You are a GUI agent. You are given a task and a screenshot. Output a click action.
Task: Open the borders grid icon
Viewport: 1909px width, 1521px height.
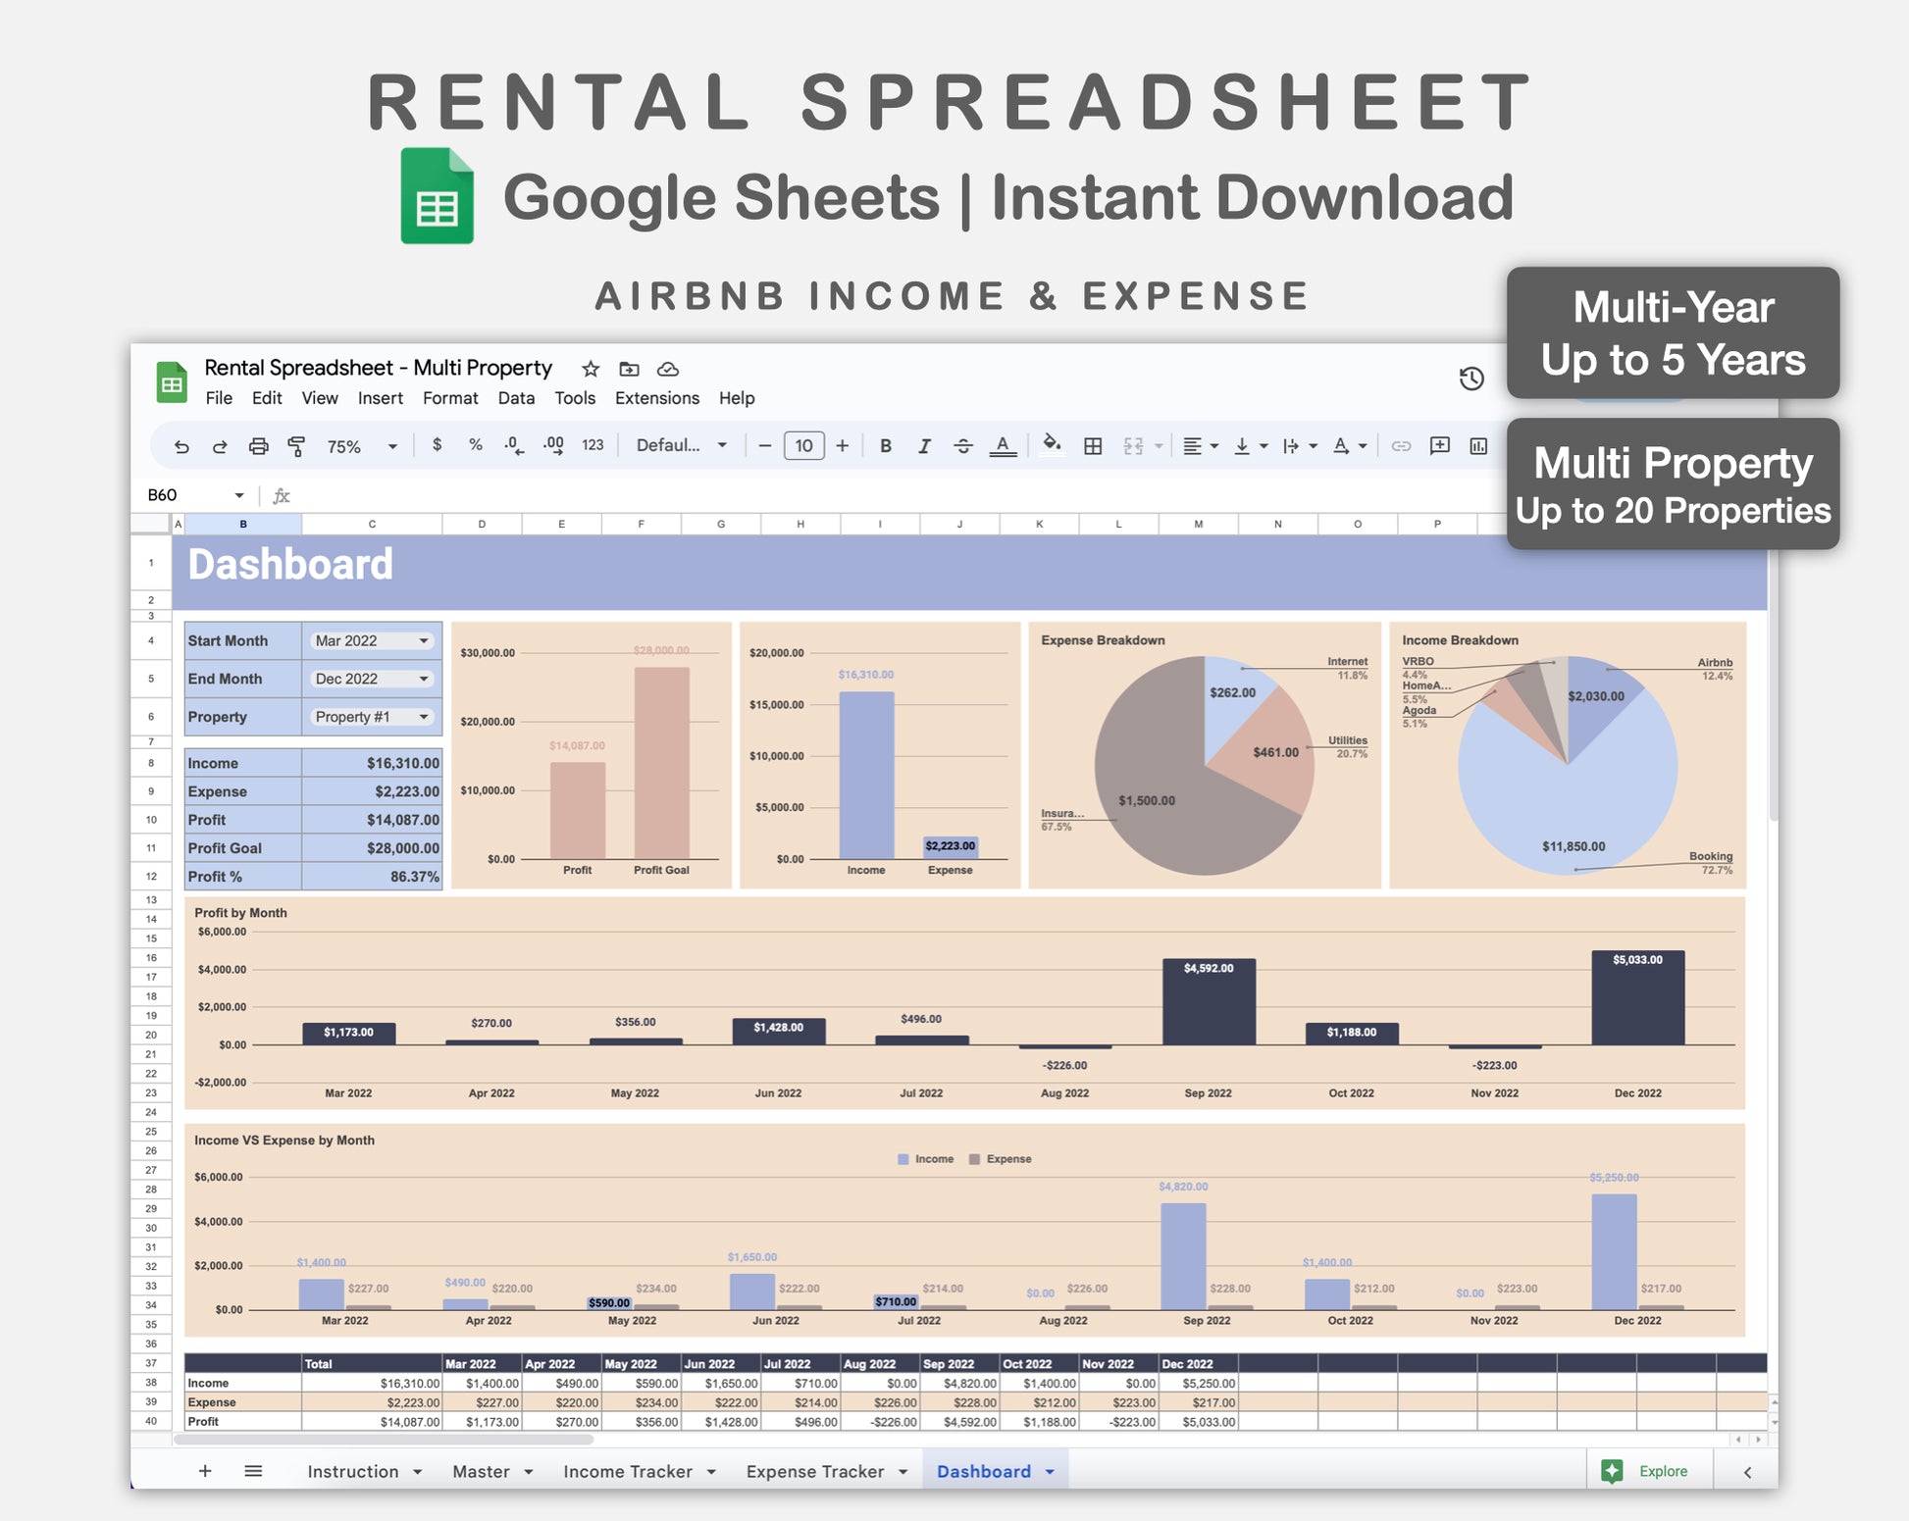pos(1093,446)
